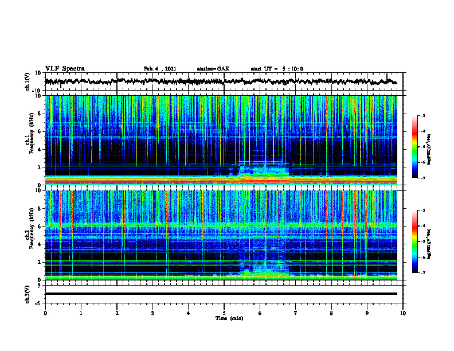
Task: Click the time axis tick label '8'
Action: [x=331, y=313]
